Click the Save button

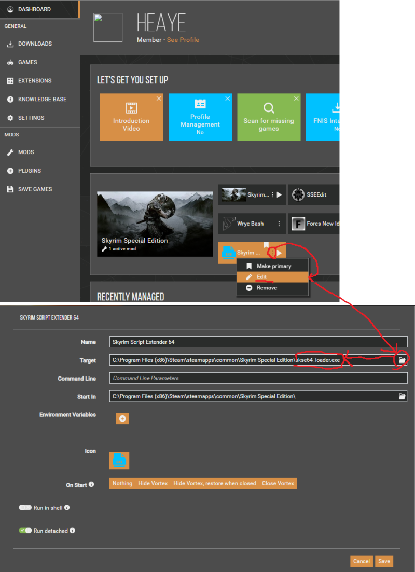pos(384,561)
